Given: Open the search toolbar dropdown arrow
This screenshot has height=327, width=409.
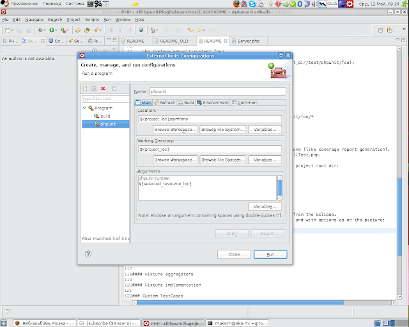Looking at the screenshot, I should coord(100,31).
